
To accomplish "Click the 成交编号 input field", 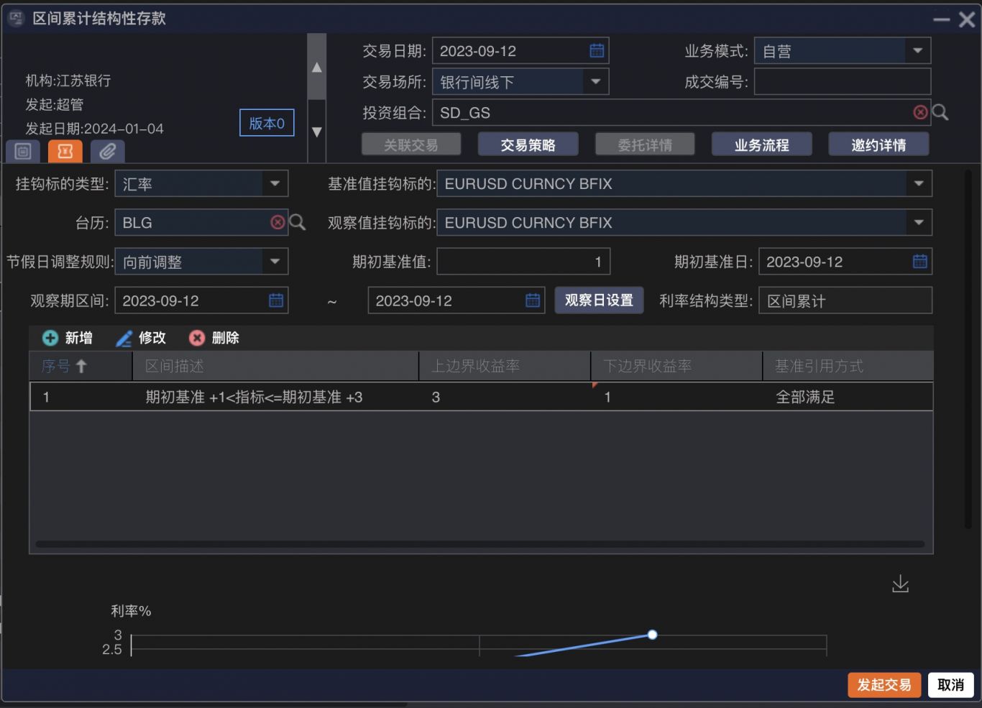I will pos(843,81).
